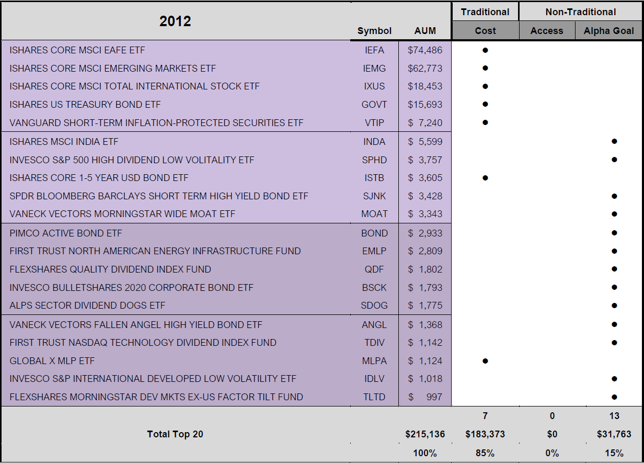Select ISHARES CORE MSCI EMERGING MARKETS ETF name
644x463 pixels.
[x=112, y=69]
